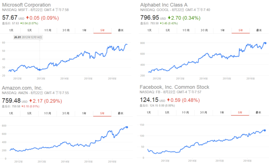Screen dimensions: 269x164
Task: Click the Facebook, Inc. Common Stock heading
Action: [x=174, y=87]
